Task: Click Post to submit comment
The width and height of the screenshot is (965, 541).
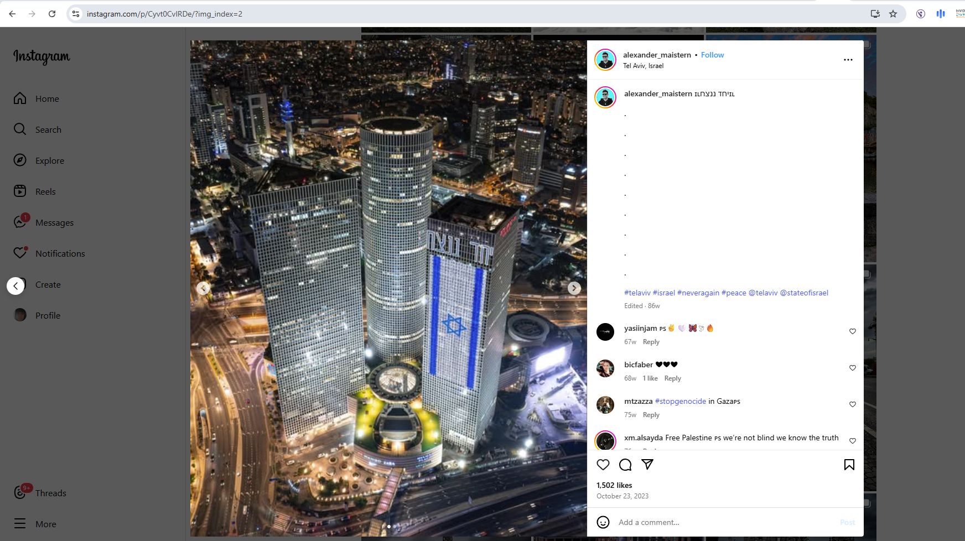Action: pyautogui.click(x=847, y=522)
